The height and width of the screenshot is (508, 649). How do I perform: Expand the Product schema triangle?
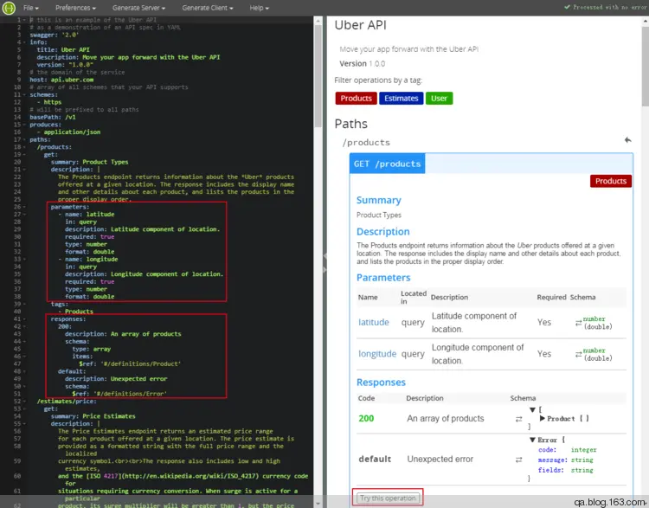(543, 419)
